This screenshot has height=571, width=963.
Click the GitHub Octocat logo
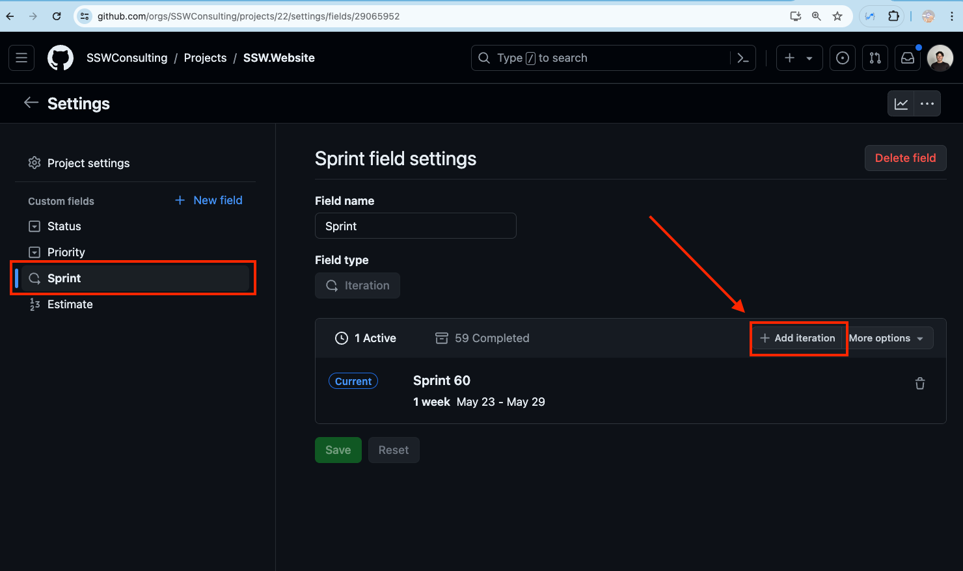(61, 58)
